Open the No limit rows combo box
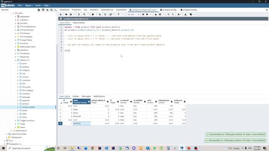 [x=134, y=15]
